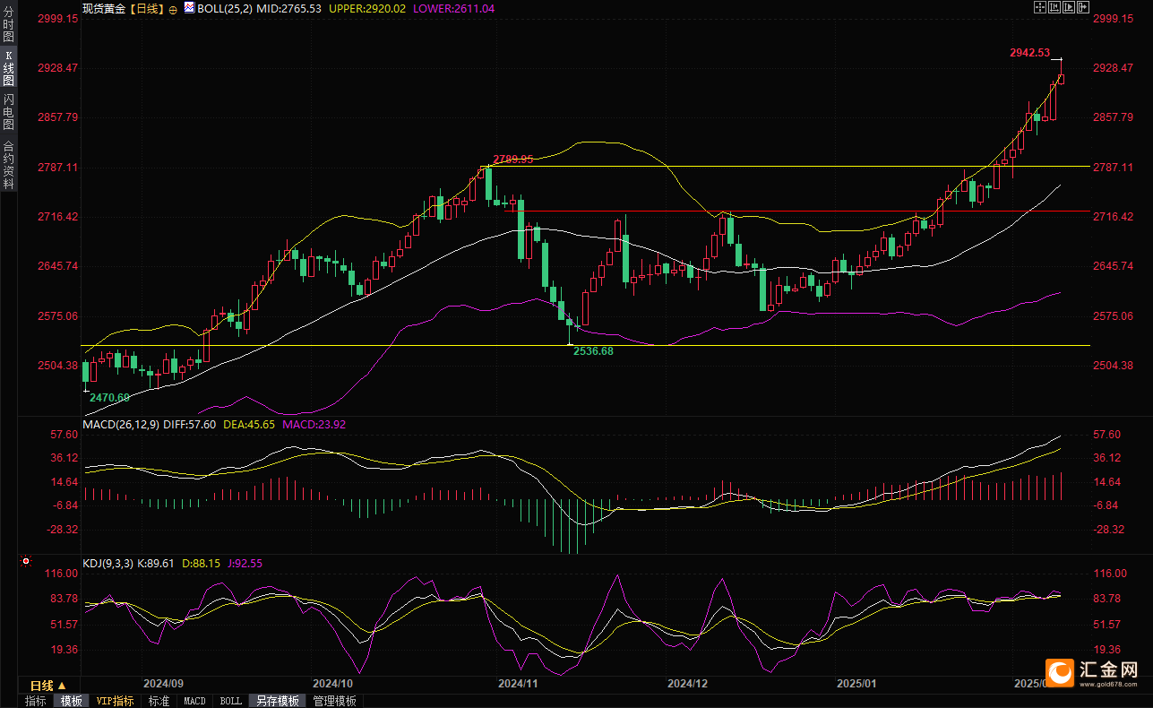Click the scroll-to-latest arrow icon at top right
Viewport: 1153px width, 708px height.
[1083, 7]
